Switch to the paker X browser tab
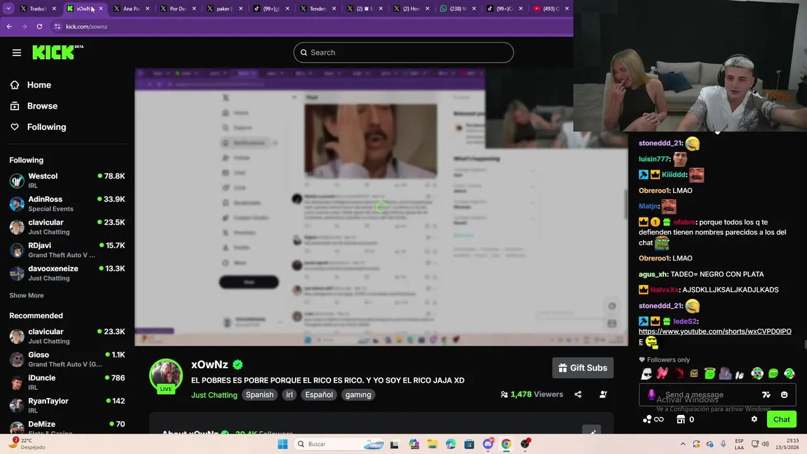Image resolution: width=807 pixels, height=454 pixels. click(224, 9)
